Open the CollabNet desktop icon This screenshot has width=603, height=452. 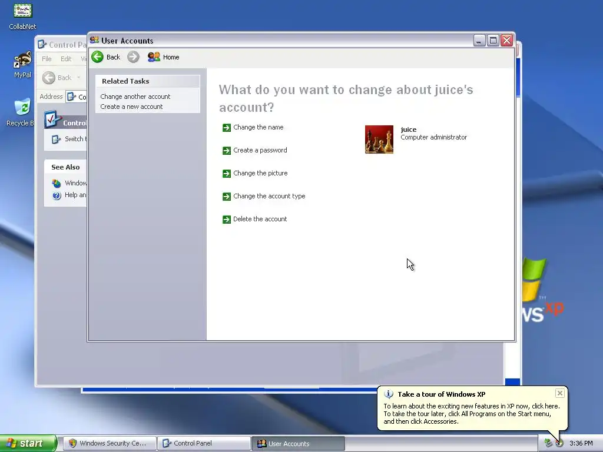[x=23, y=11]
